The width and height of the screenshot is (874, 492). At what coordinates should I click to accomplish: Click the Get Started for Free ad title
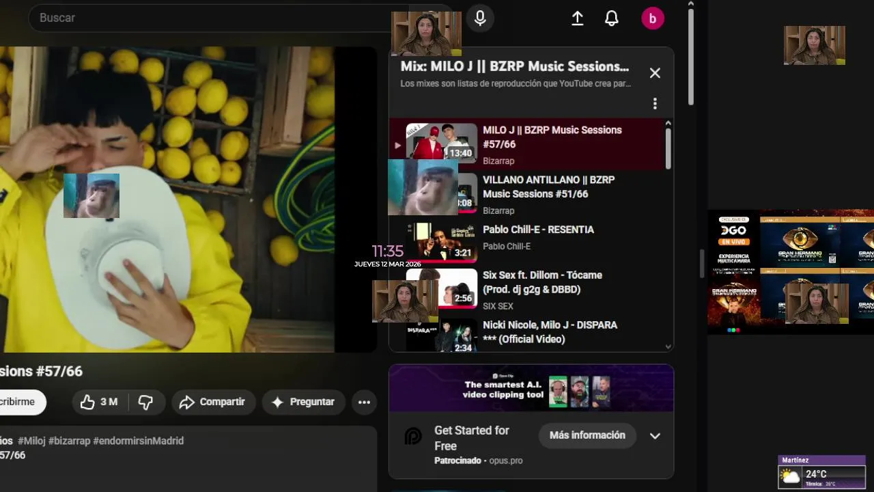coord(472,438)
